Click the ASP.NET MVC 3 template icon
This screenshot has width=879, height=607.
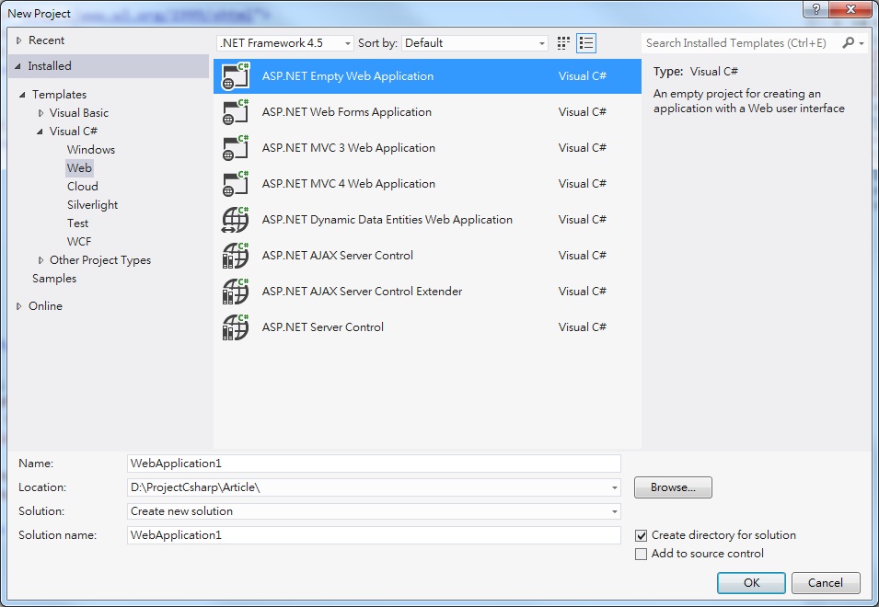(x=236, y=148)
